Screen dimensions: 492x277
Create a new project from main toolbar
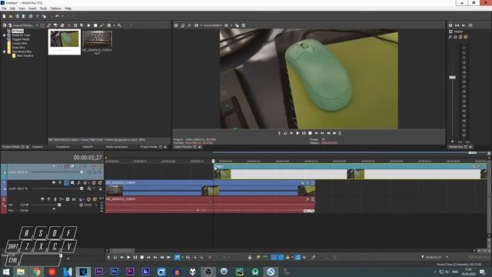[4, 16]
